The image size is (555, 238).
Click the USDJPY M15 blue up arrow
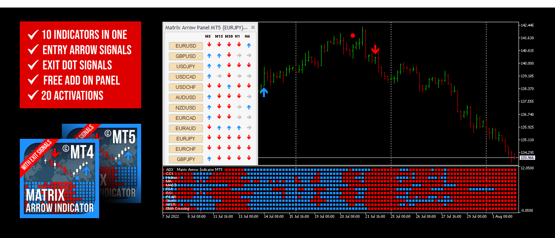[x=219, y=66]
